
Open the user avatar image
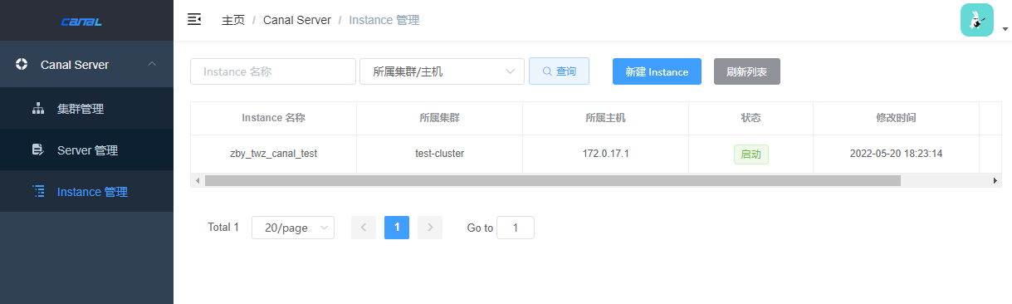click(x=977, y=20)
